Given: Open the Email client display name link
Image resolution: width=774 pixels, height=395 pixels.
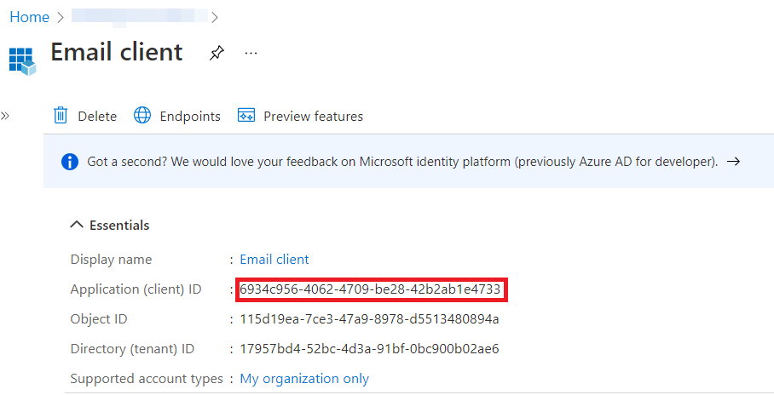Looking at the screenshot, I should pos(274,260).
